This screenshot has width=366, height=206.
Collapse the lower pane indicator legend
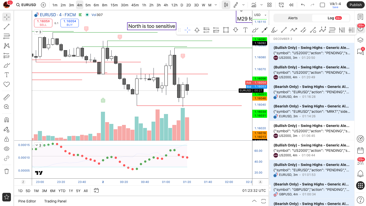click(38, 145)
